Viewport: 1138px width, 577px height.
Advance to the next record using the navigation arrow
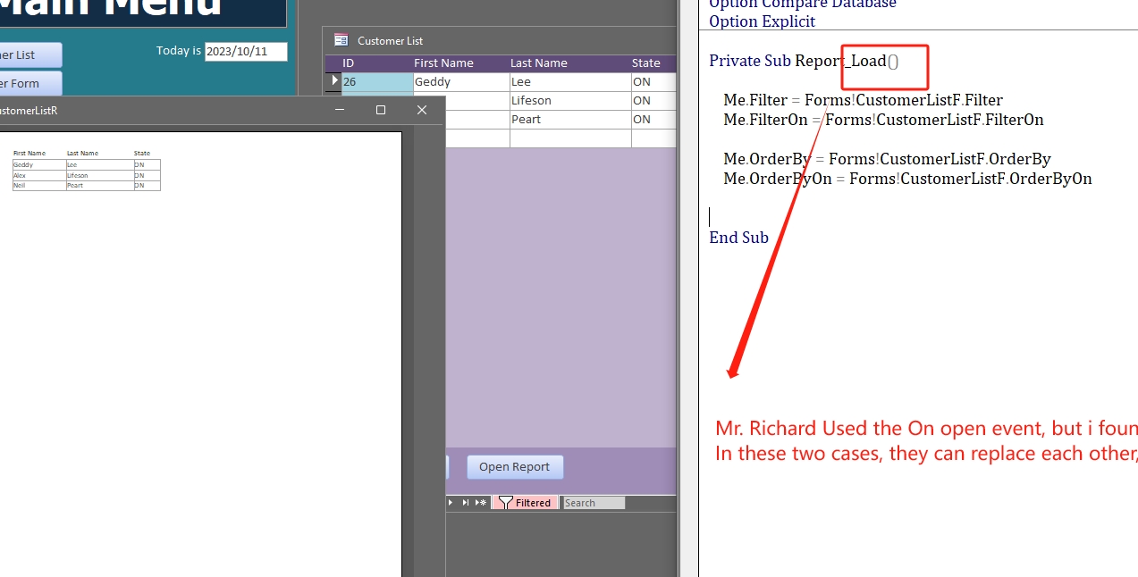pos(450,502)
